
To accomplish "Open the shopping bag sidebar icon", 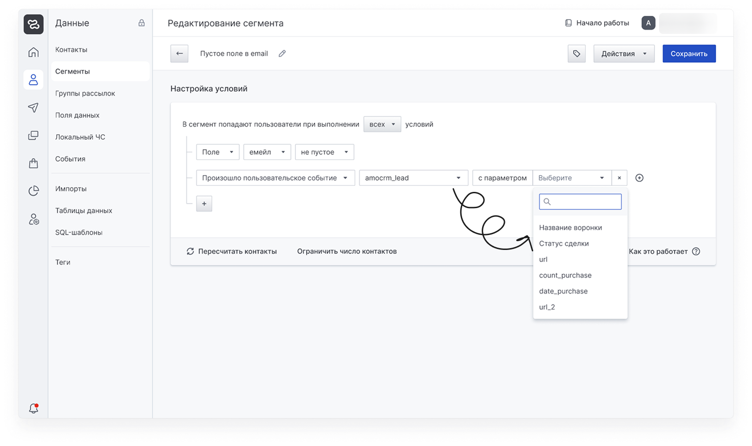I will pos(33,163).
